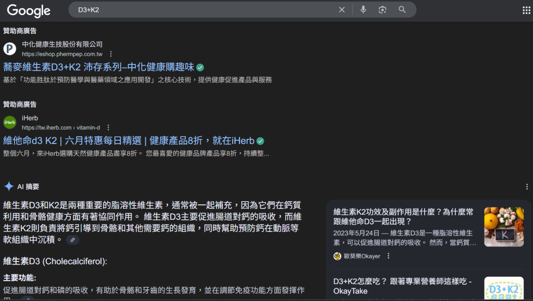Click the vitamin K food thumbnail
The image size is (533, 301).
[x=504, y=227]
